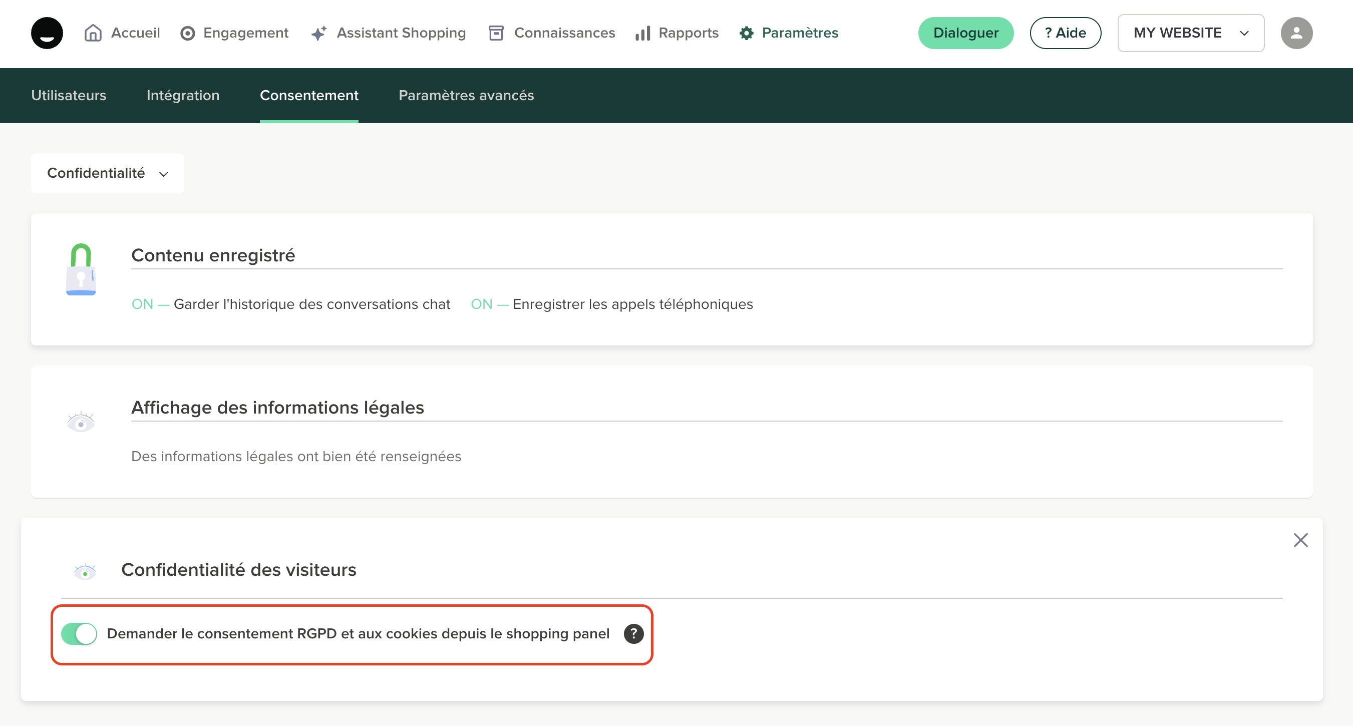This screenshot has width=1353, height=726.
Task: Click the Connaissances archive box icon
Action: pos(496,33)
